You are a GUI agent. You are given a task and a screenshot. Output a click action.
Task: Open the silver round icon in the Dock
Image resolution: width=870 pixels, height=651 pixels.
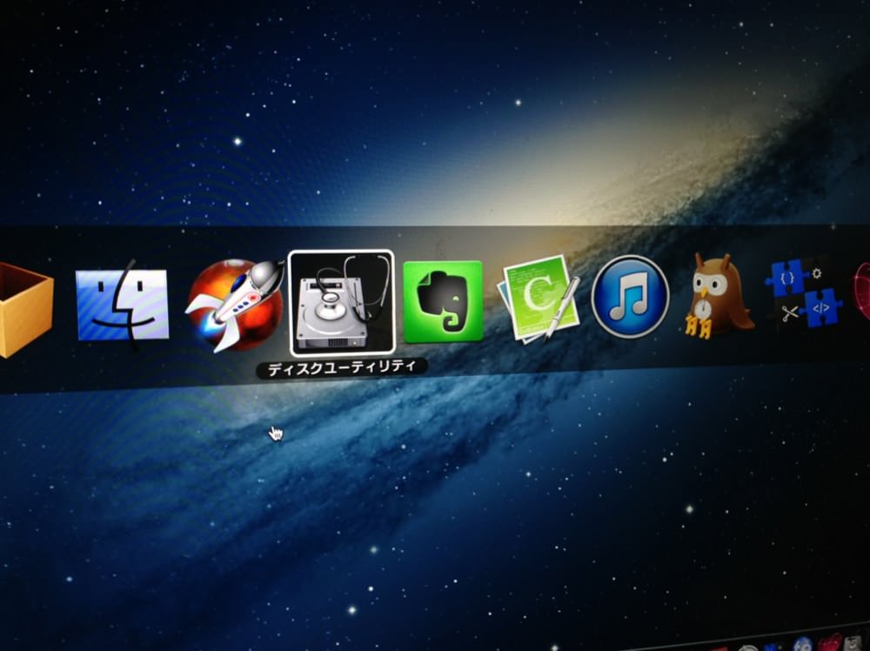(x=748, y=648)
